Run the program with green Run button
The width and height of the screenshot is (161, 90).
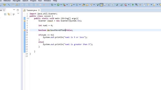tap(58, 5)
